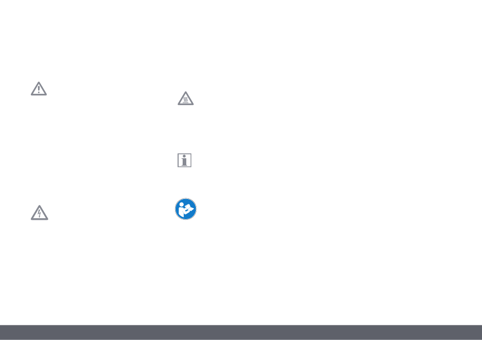Click the hot surface warning triangle icon
Image resolution: width=482 pixels, height=340 pixels.
pyautogui.click(x=186, y=98)
